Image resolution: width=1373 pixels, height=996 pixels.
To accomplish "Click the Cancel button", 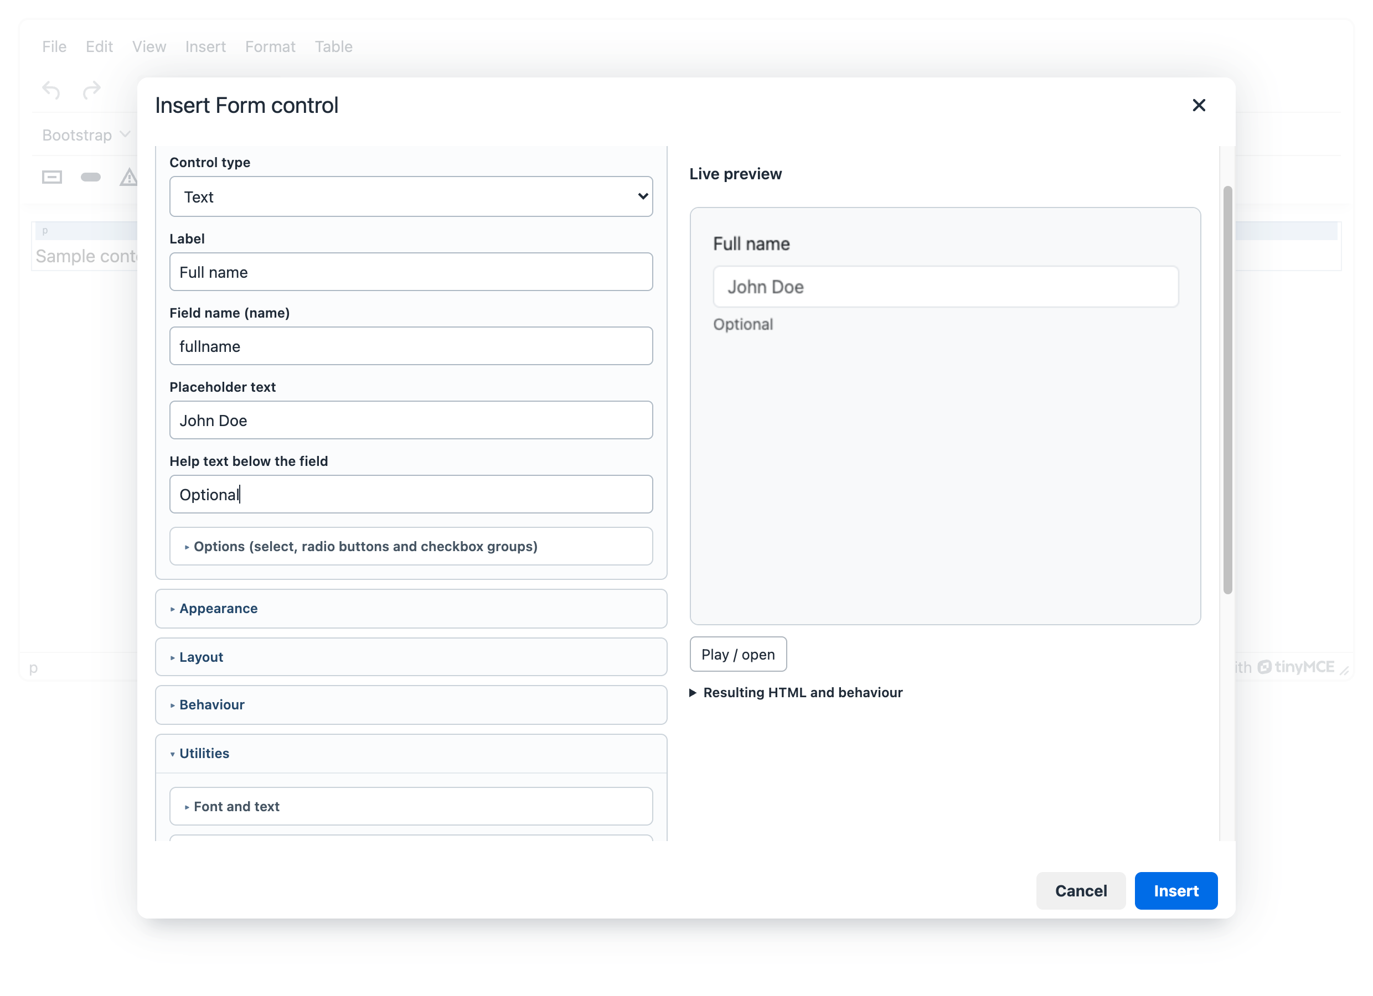I will pos(1081,891).
